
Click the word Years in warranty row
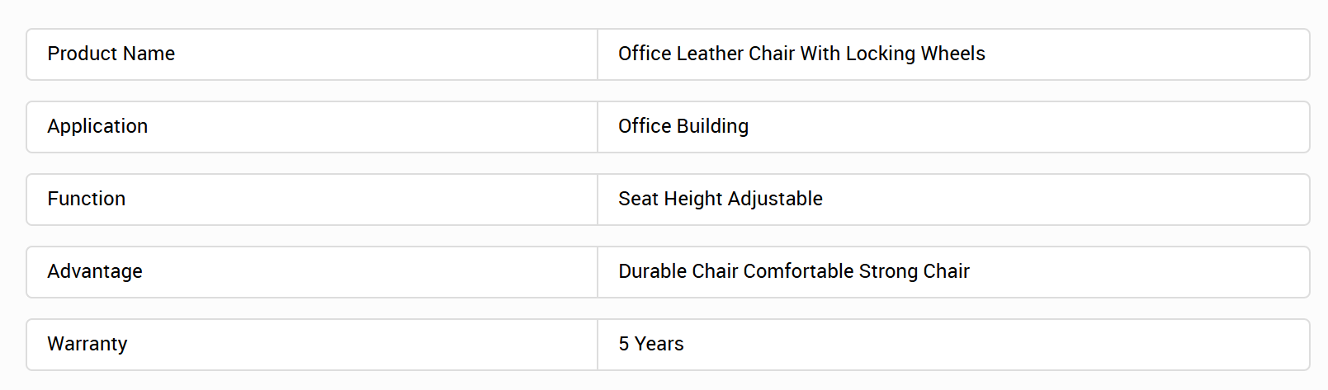(659, 344)
